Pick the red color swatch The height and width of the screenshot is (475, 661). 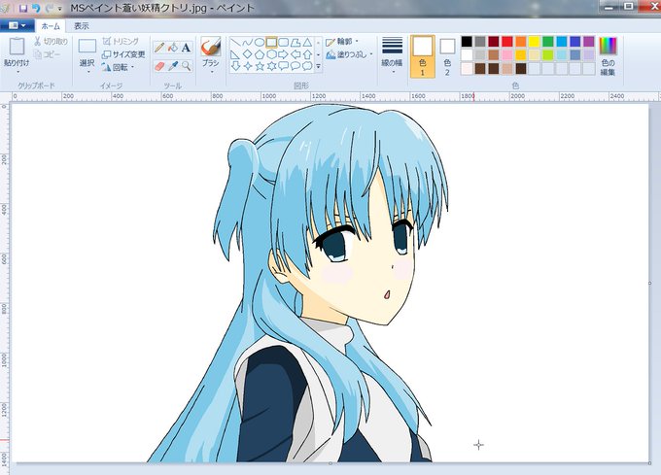coord(507,41)
